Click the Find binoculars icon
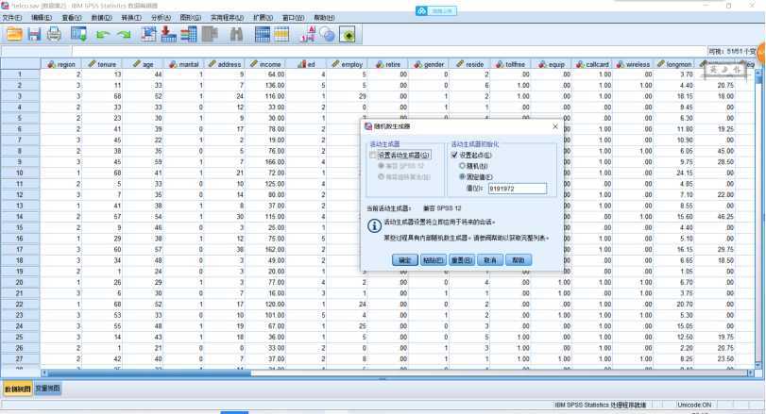Screen dimensions: 766x414 point(236,35)
